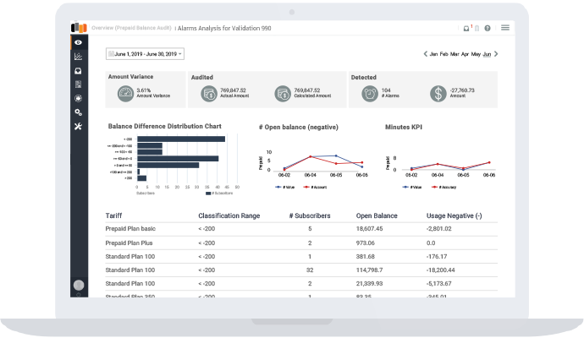Open the hamburger menu in header

pyautogui.click(x=505, y=28)
